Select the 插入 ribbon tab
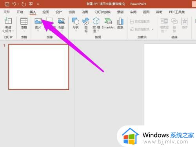Viewport: 196px width, 147px height. pyautogui.click(x=33, y=12)
